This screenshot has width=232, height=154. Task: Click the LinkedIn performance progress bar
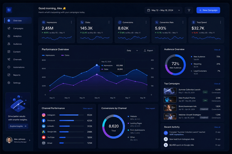click(x=72, y=126)
